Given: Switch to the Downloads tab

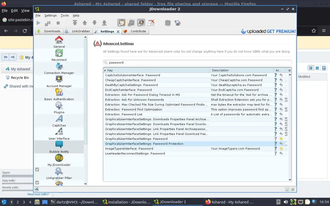Looking at the screenshot, I should (x=49, y=31).
